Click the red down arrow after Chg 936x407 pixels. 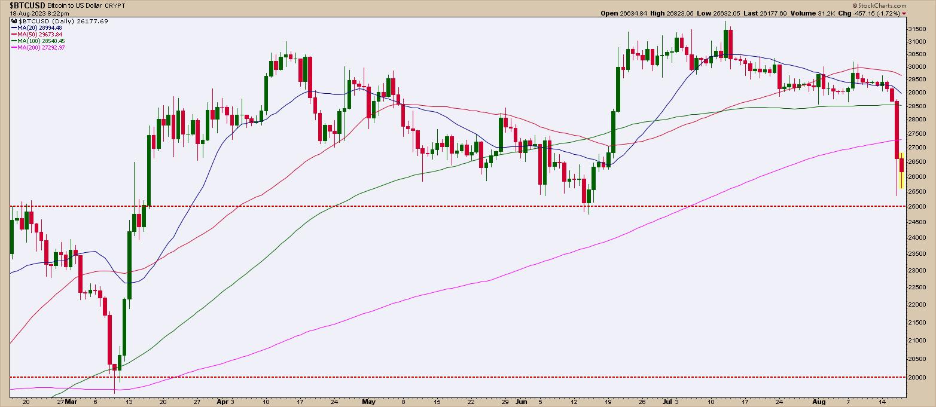click(904, 13)
